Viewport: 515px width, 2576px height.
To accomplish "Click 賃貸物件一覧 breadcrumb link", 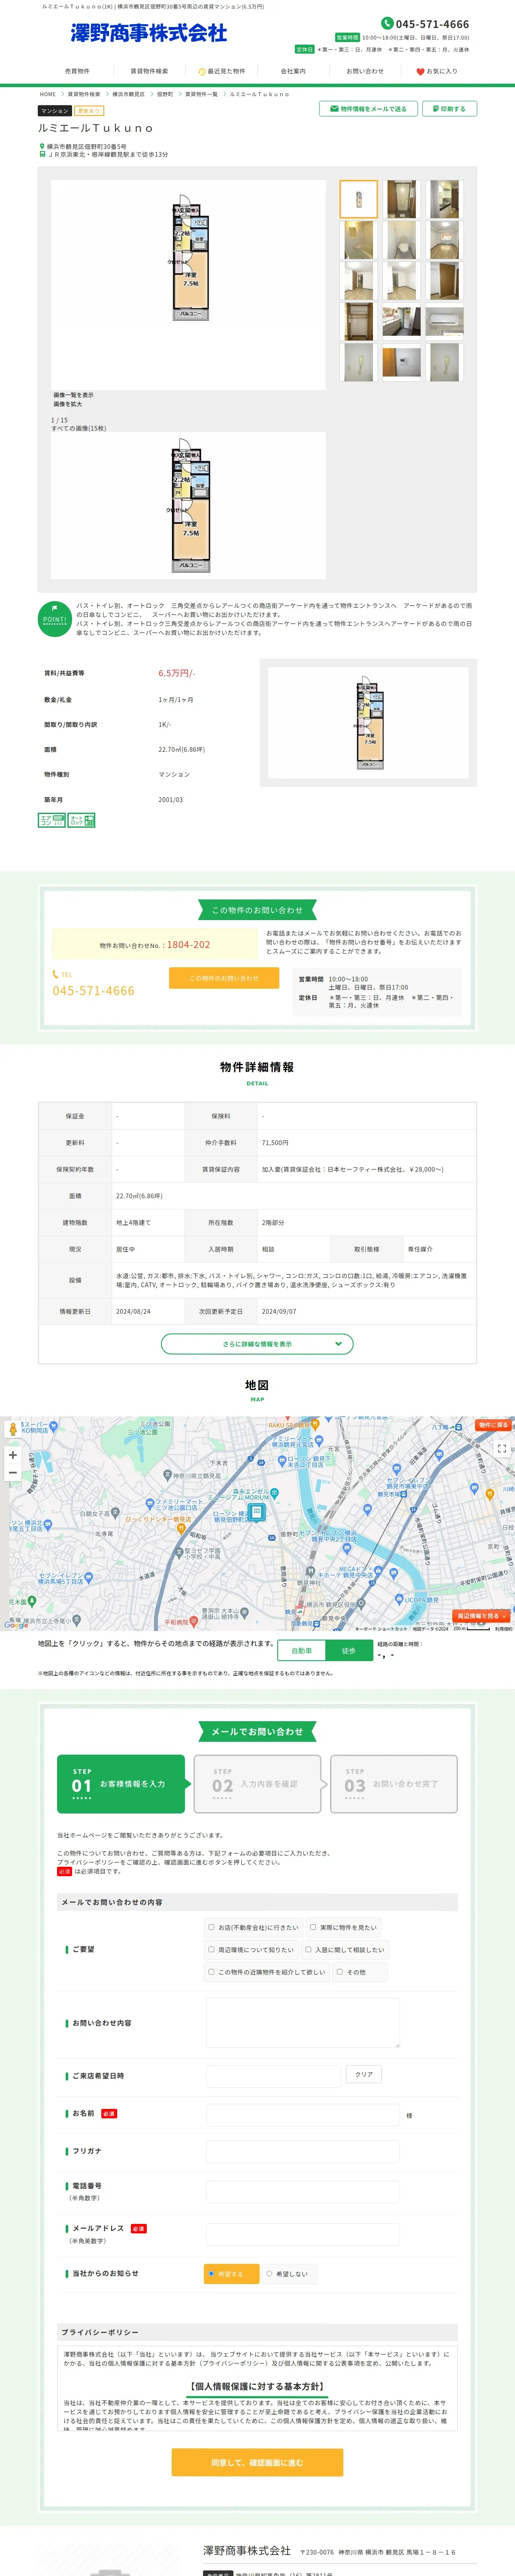I will click(x=201, y=94).
